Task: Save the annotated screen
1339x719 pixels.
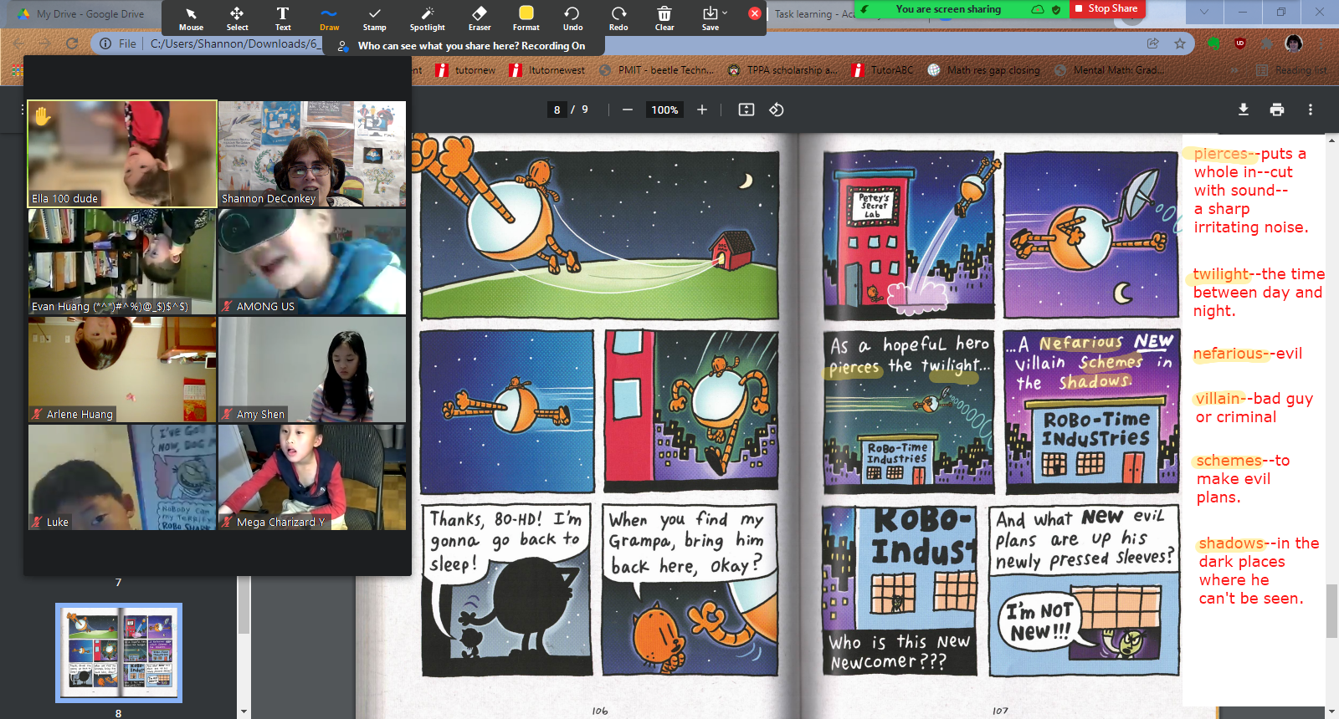Action: [710, 18]
